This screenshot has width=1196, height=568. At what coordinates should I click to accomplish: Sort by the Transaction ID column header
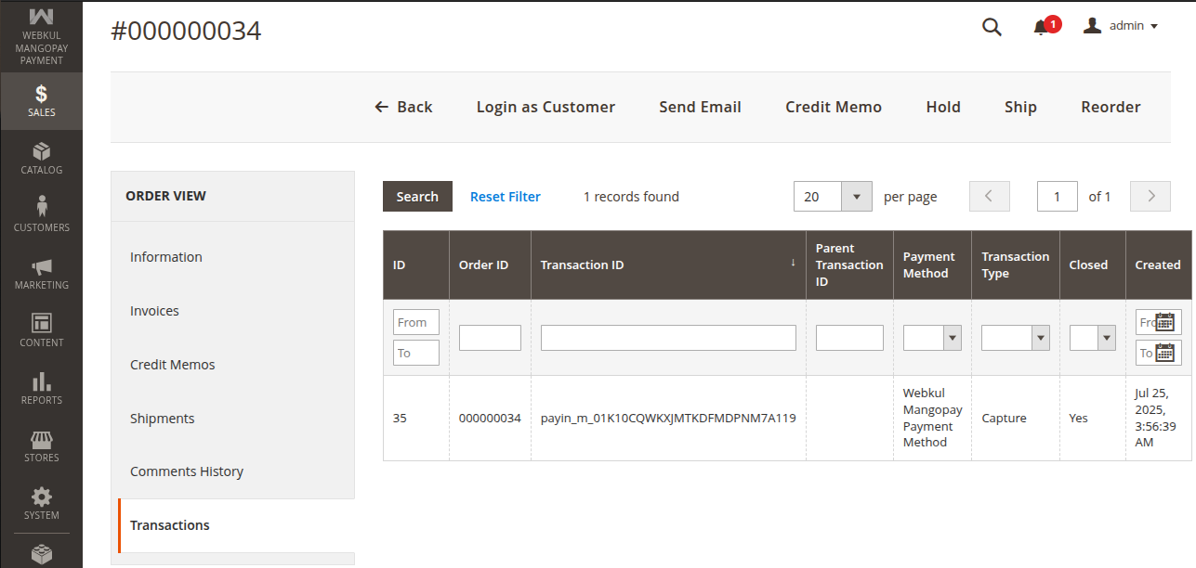(582, 265)
